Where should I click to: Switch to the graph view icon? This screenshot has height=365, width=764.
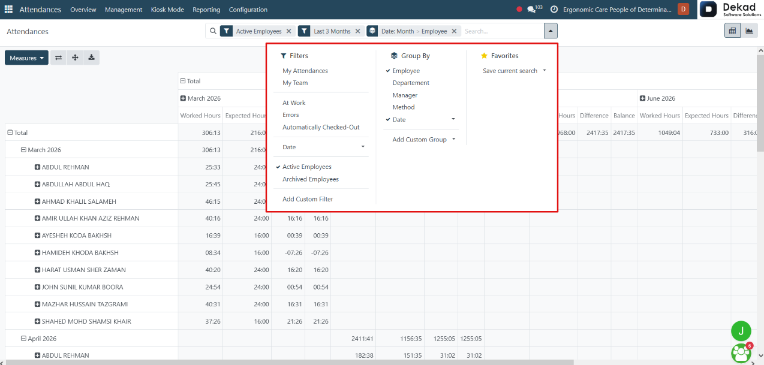click(x=749, y=31)
